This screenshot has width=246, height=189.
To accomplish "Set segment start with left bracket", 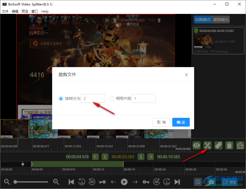I will click(105, 157).
